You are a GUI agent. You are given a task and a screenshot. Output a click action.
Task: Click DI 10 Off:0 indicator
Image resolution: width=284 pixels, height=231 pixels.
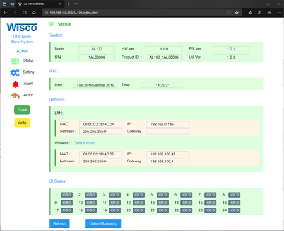pos(91,203)
